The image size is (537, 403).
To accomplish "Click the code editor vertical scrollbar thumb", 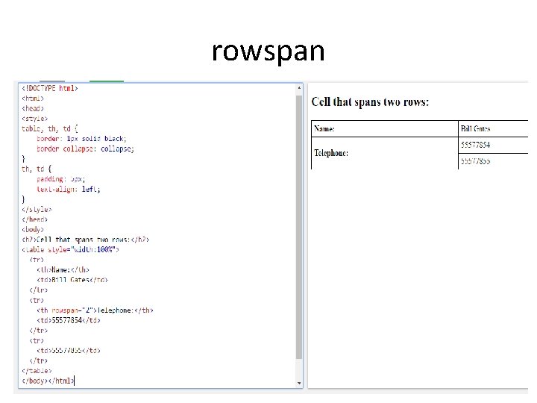I will click(x=299, y=227).
